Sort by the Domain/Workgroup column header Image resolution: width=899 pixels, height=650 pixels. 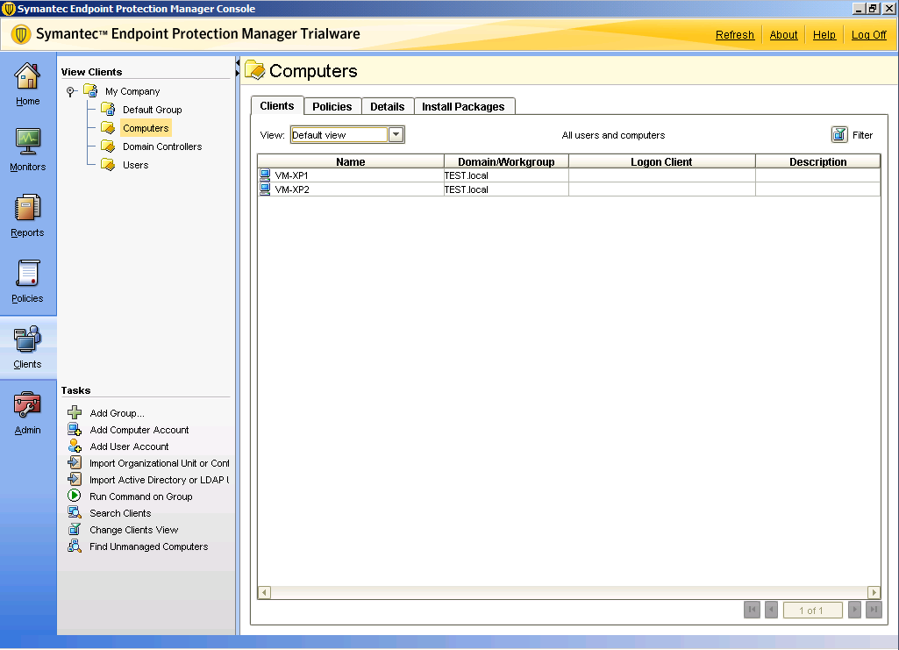coord(506,161)
